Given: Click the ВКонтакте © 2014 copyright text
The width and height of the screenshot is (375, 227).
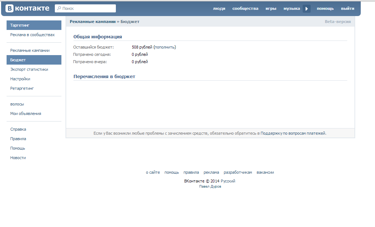Looking at the screenshot, I should 202,181.
